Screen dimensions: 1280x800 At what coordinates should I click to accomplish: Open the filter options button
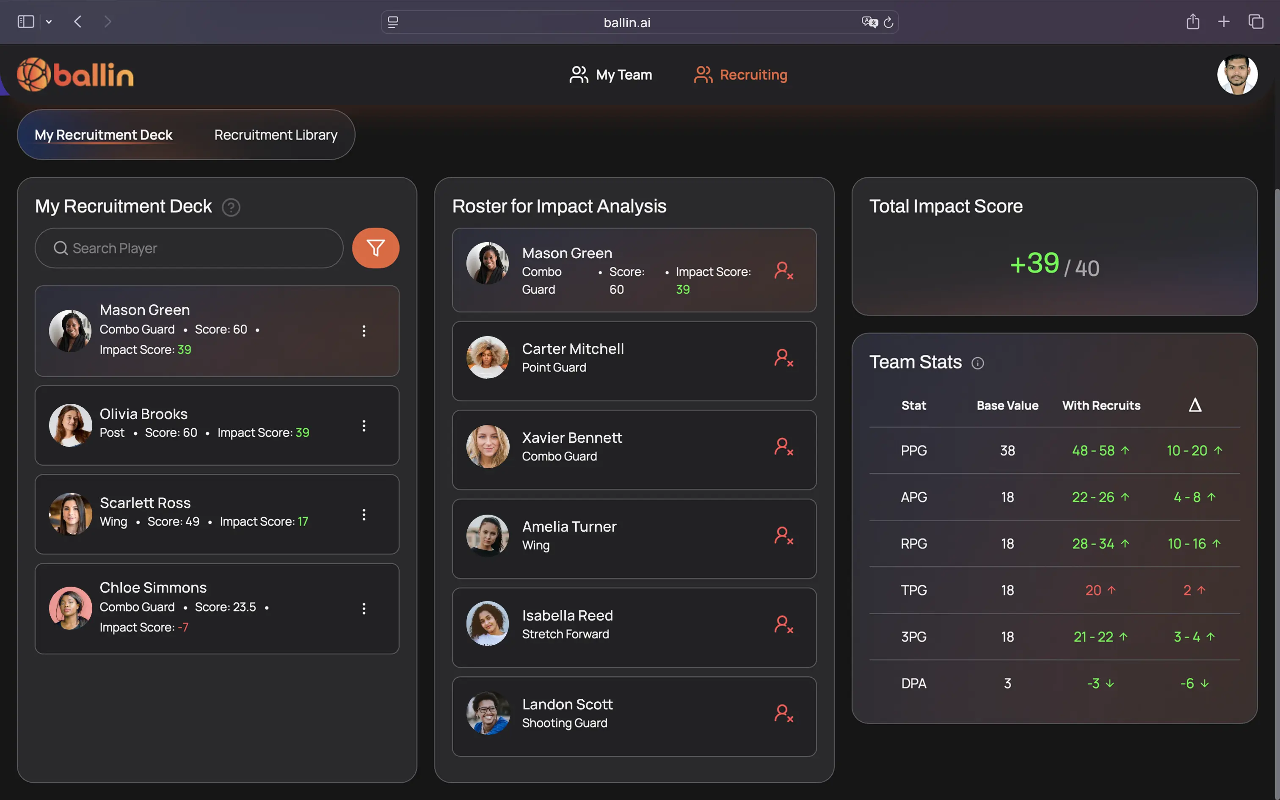(375, 248)
